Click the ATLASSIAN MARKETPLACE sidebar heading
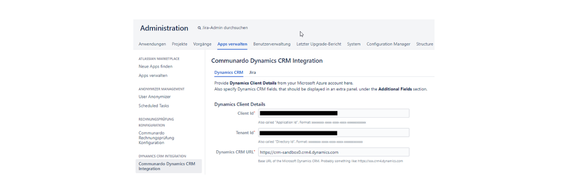The width and height of the screenshot is (568, 194). 159,59
